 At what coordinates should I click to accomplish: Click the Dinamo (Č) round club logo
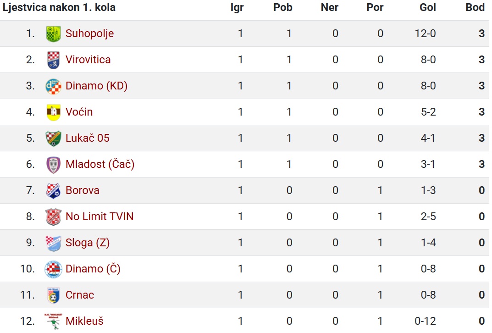coord(53,269)
